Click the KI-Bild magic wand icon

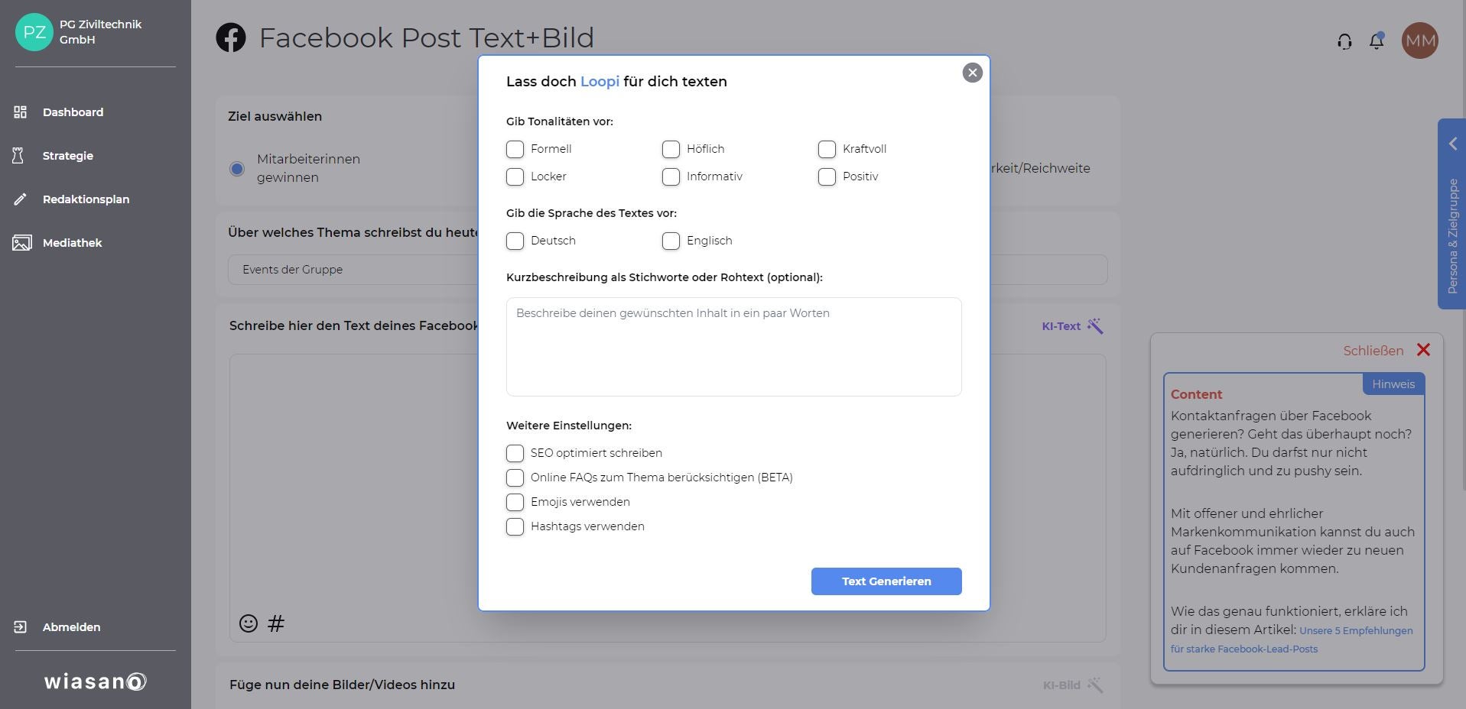point(1095,685)
